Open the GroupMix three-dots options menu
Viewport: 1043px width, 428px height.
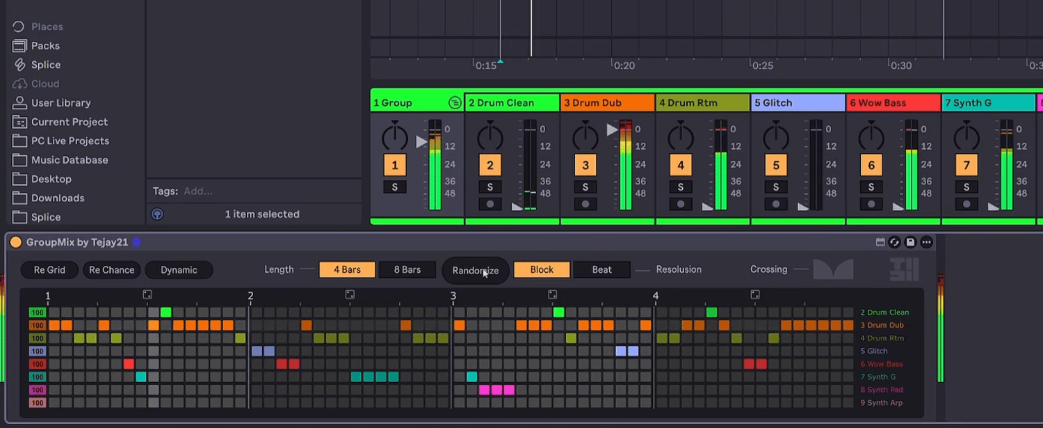pyautogui.click(x=926, y=242)
